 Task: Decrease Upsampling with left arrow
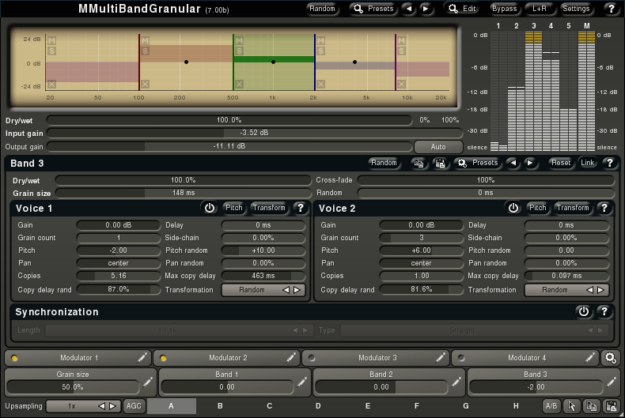pyautogui.click(x=101, y=406)
